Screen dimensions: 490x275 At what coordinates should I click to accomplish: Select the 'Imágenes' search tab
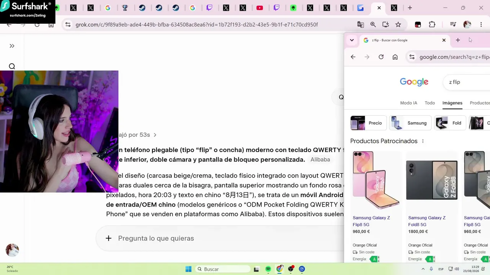452,103
